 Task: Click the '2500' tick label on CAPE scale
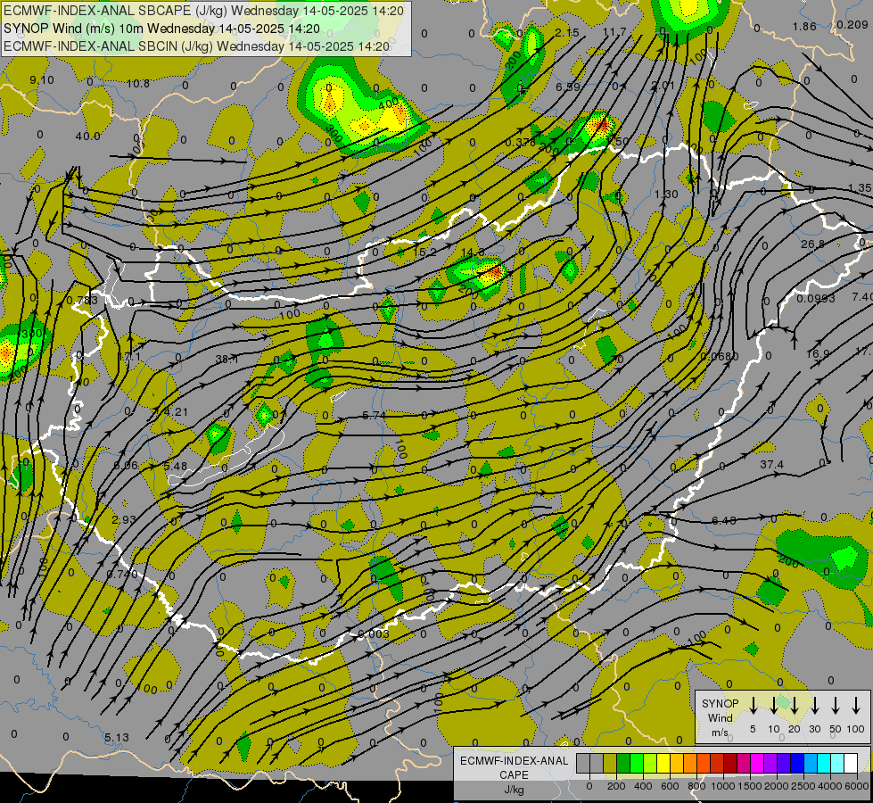(803, 786)
